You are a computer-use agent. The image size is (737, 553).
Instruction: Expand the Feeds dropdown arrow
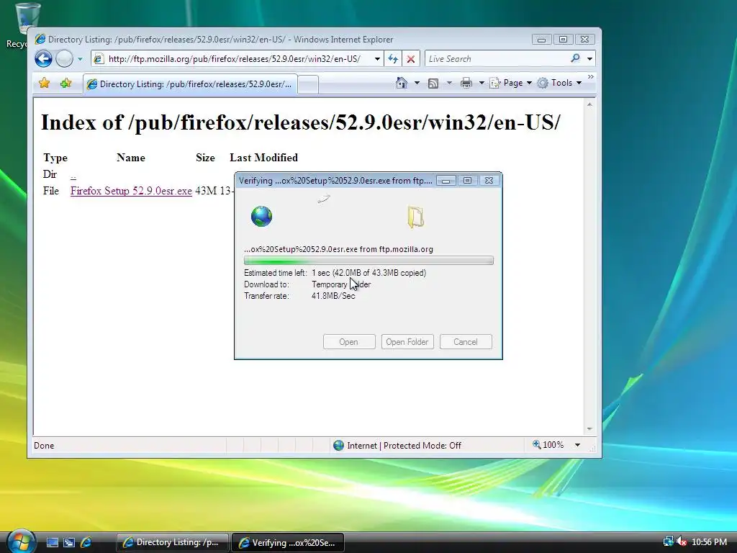tap(449, 84)
